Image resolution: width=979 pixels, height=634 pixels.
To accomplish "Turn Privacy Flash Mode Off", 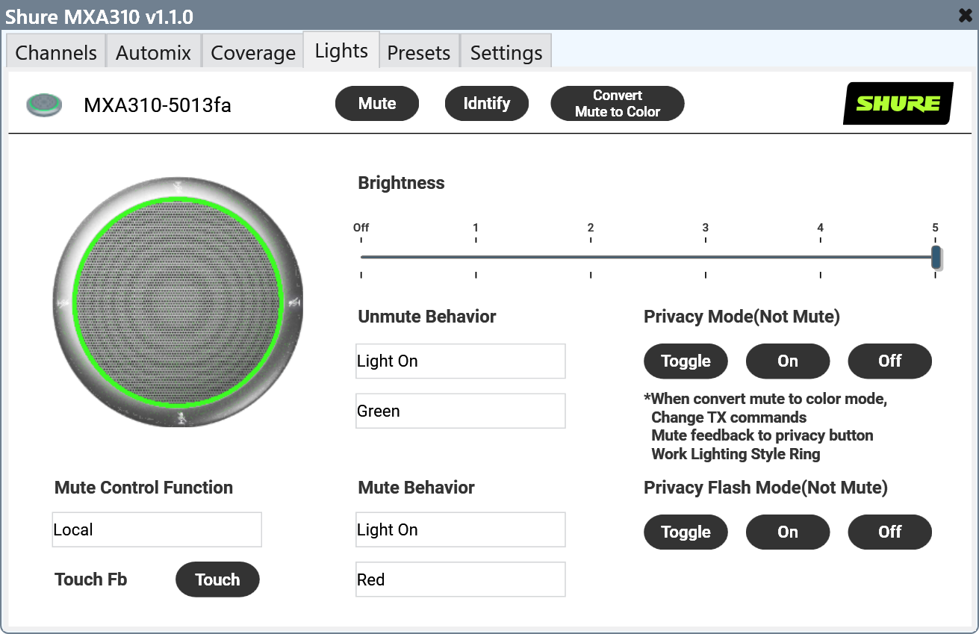I will pyautogui.click(x=890, y=532).
